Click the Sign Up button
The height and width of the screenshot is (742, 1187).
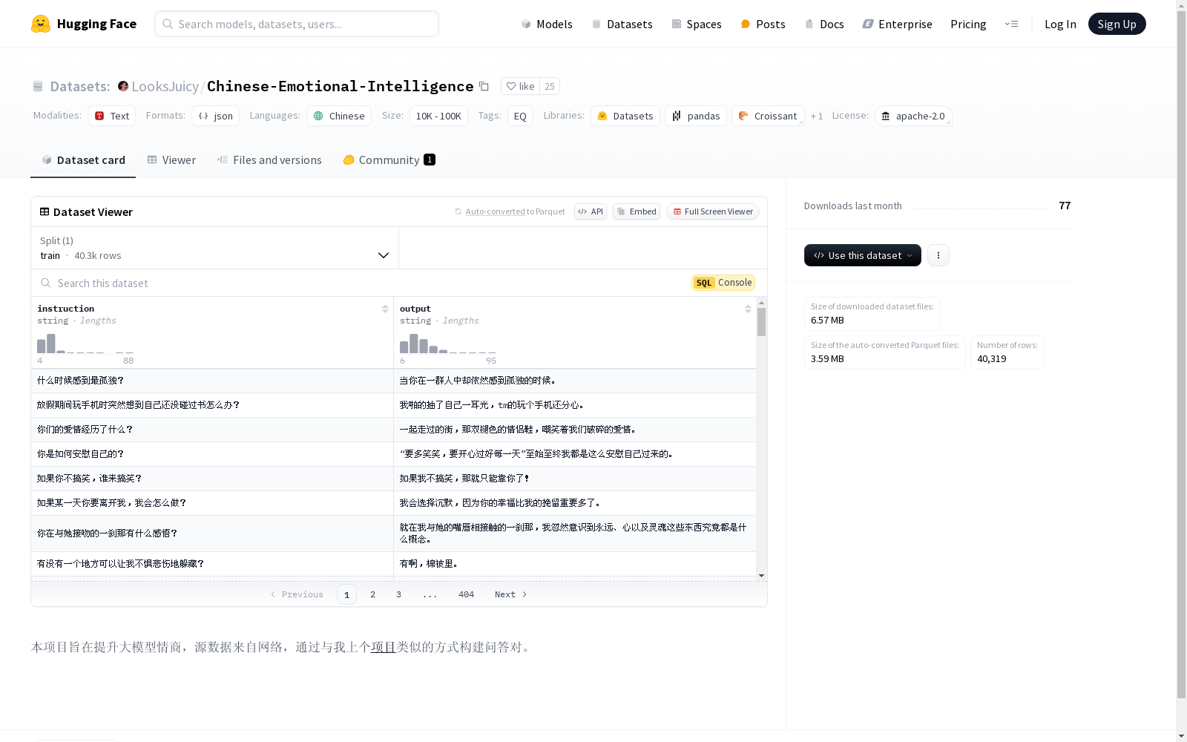click(1117, 24)
